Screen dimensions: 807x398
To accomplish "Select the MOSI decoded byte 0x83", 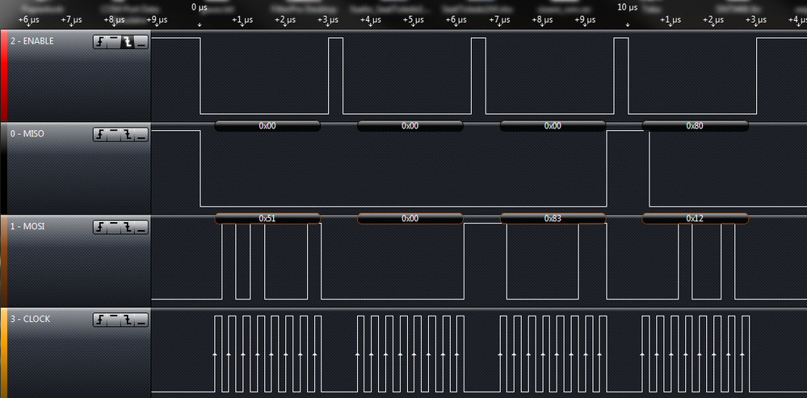I will click(553, 219).
